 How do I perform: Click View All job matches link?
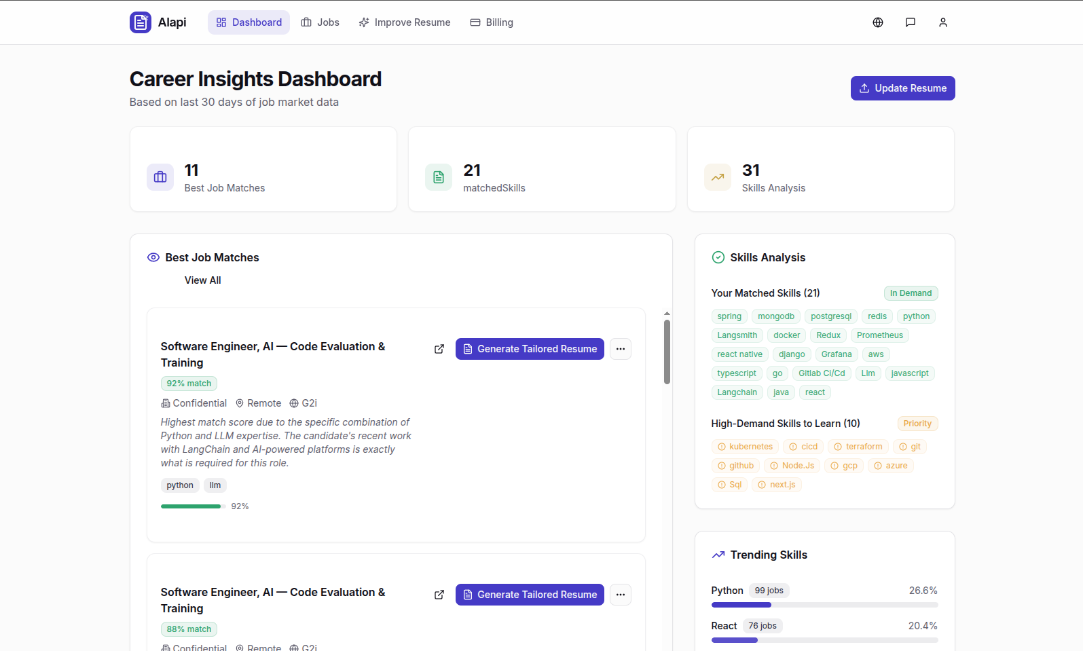tap(202, 280)
